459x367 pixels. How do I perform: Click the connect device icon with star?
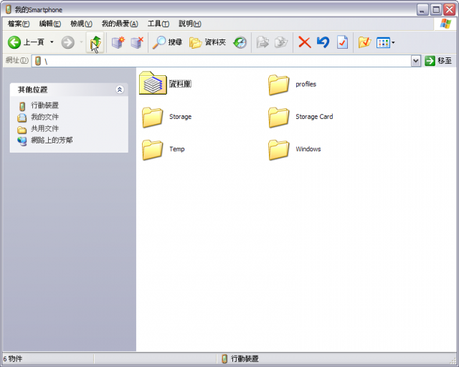click(x=118, y=43)
